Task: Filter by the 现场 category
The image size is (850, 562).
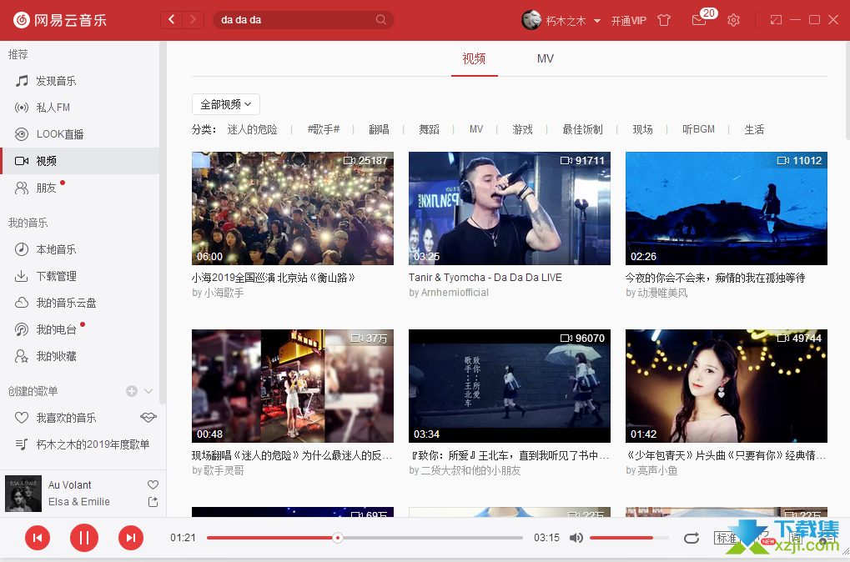Action: coord(642,129)
